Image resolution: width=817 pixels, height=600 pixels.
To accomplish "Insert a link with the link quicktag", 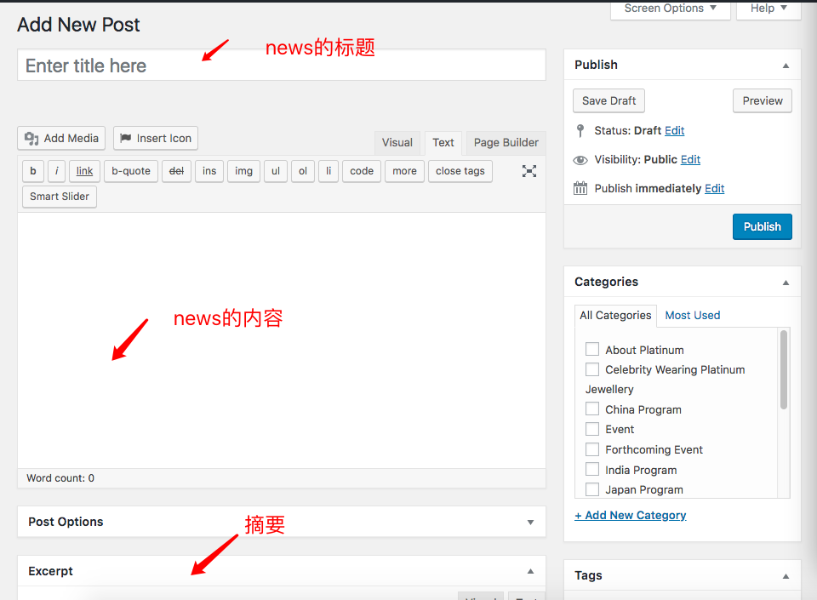I will pos(84,171).
